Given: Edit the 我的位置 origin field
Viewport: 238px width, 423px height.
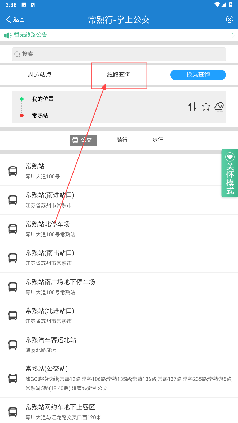Looking at the screenshot, I should click(90, 99).
